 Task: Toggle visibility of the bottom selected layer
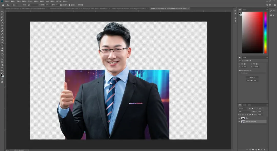pos(239,122)
